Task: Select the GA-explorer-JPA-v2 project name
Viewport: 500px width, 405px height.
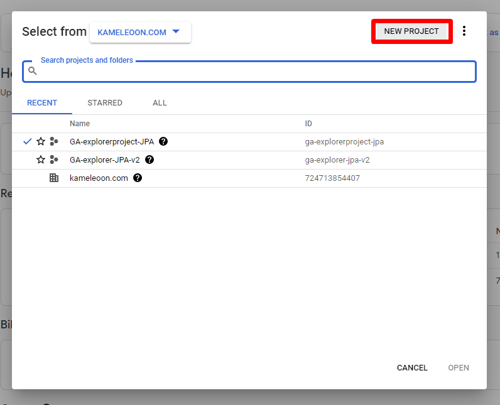Action: click(x=105, y=160)
